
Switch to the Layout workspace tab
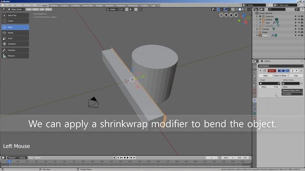tap(44, 5)
